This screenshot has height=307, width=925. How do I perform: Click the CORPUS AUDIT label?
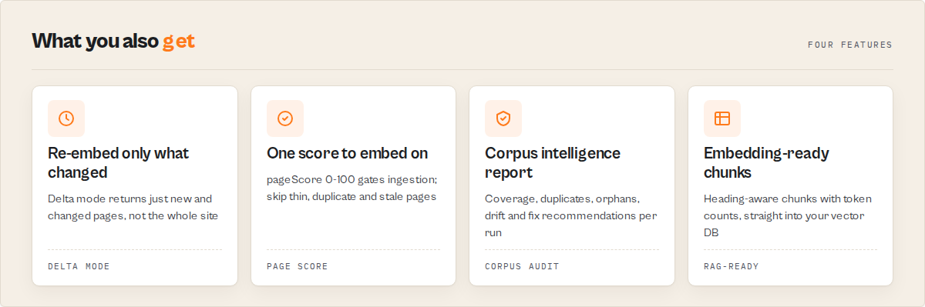(522, 266)
